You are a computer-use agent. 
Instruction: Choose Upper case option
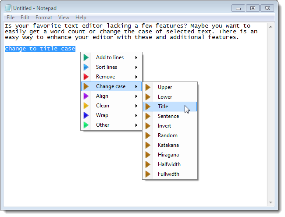[170, 87]
